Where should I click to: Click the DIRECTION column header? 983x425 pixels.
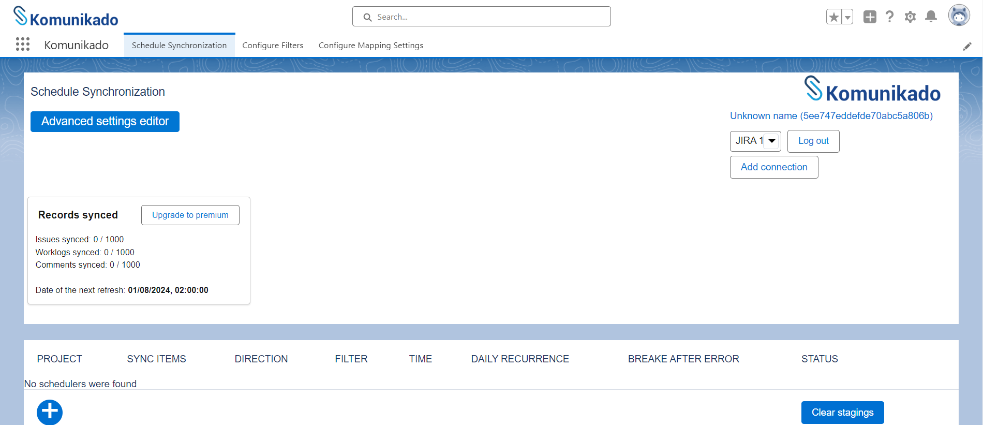[261, 359]
